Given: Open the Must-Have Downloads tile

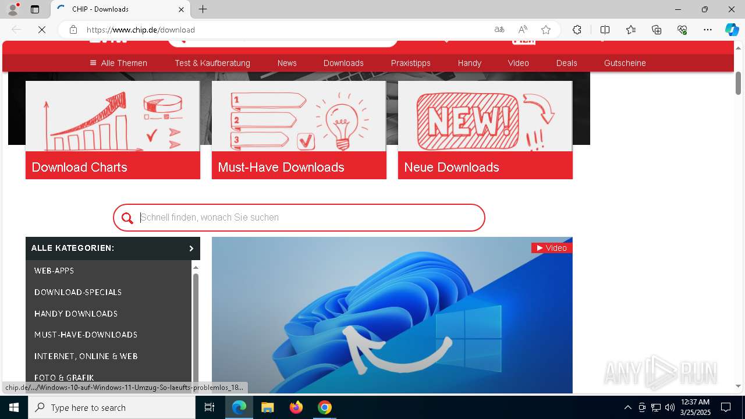Looking at the screenshot, I should [x=299, y=130].
